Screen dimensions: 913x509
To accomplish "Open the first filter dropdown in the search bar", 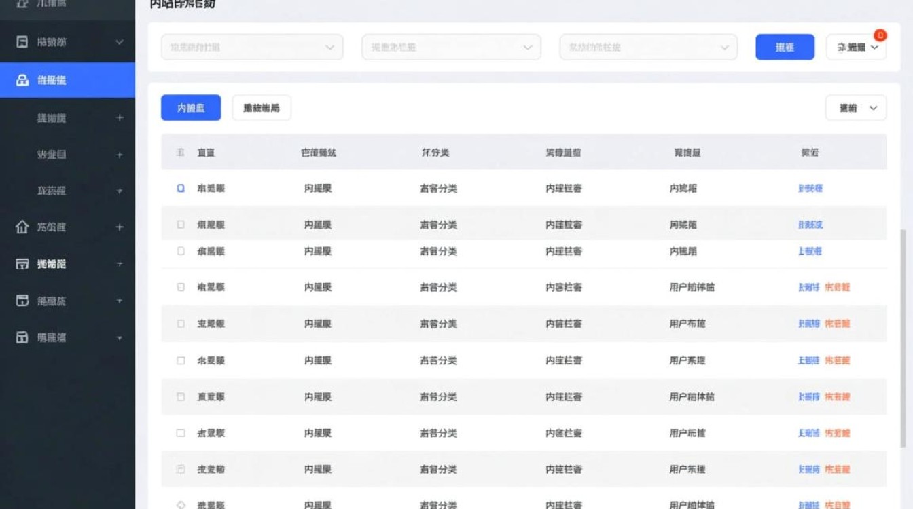I will 251,47.
